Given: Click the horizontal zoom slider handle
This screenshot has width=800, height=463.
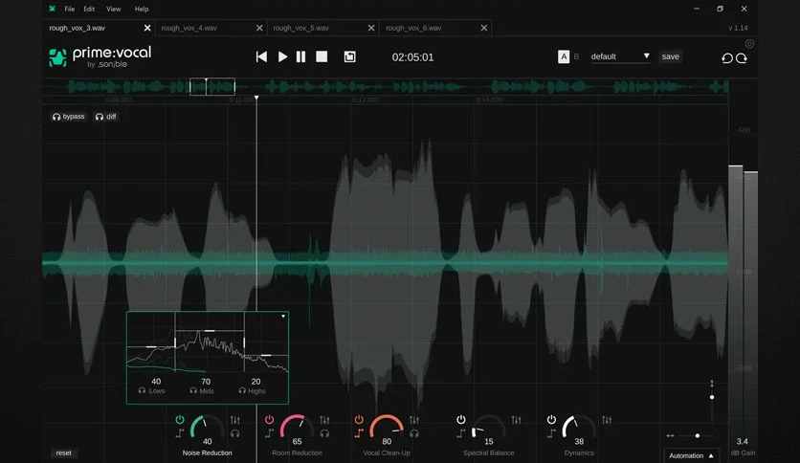Looking at the screenshot, I should (698, 436).
